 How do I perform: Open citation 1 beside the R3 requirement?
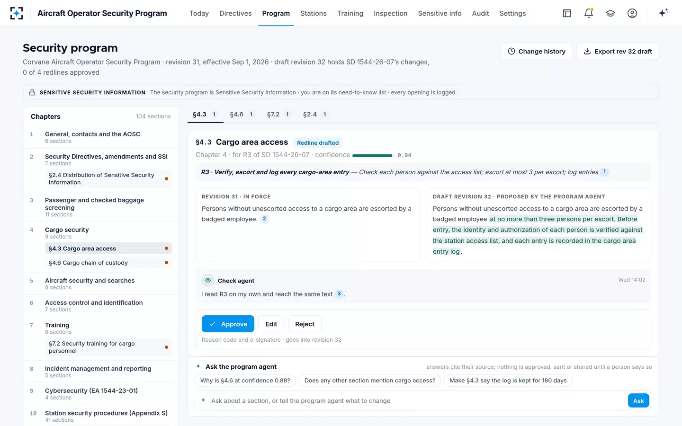[604, 172]
